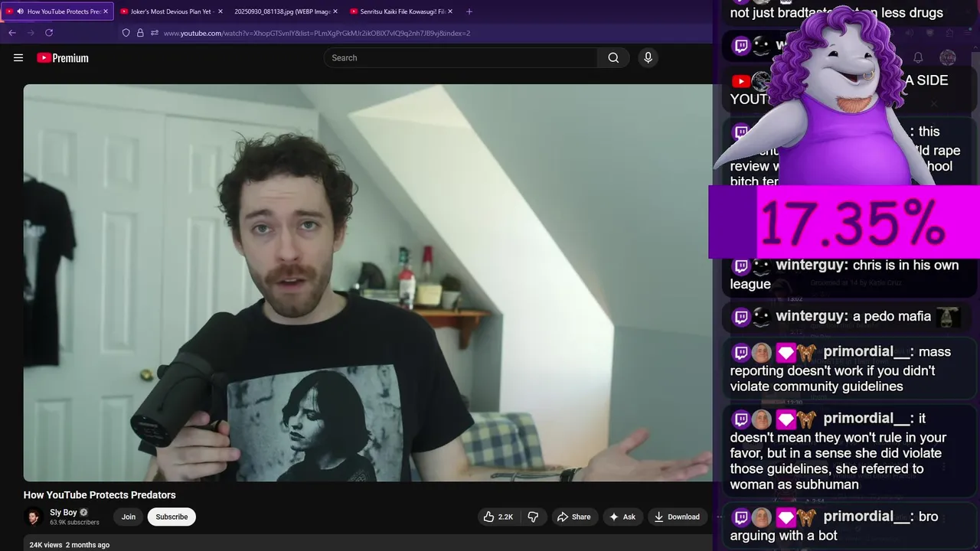
Task: Expand description at '24K views 2 months ago'
Action: click(x=69, y=545)
